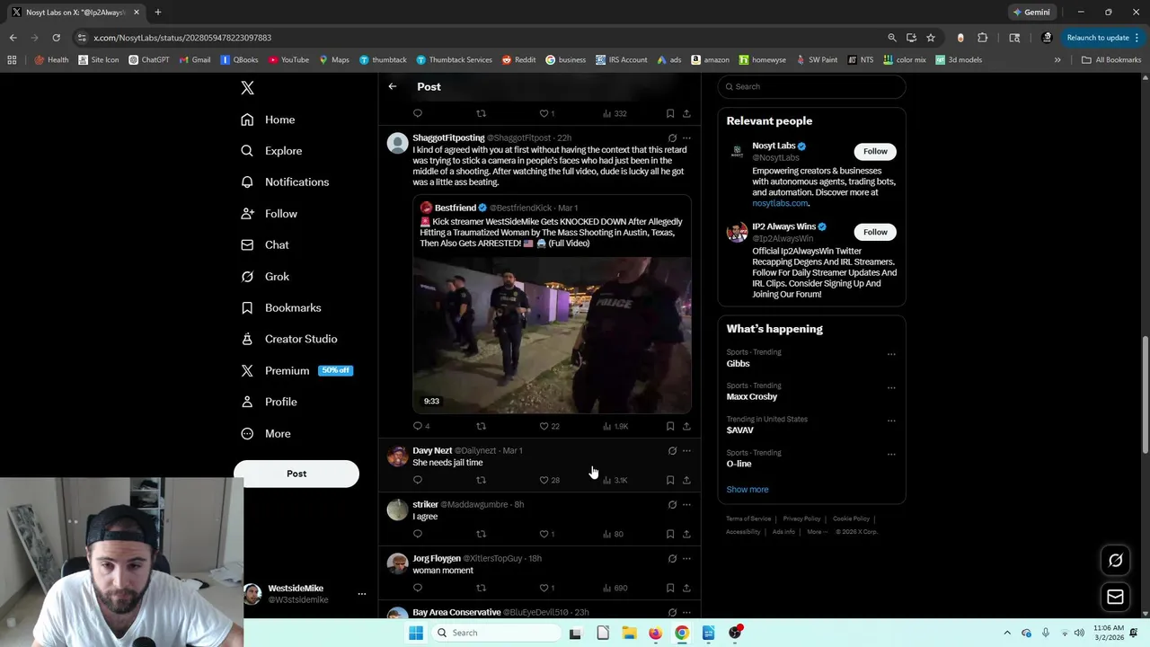Follow Nosyt Labs
The height and width of the screenshot is (647, 1150).
[875, 151]
